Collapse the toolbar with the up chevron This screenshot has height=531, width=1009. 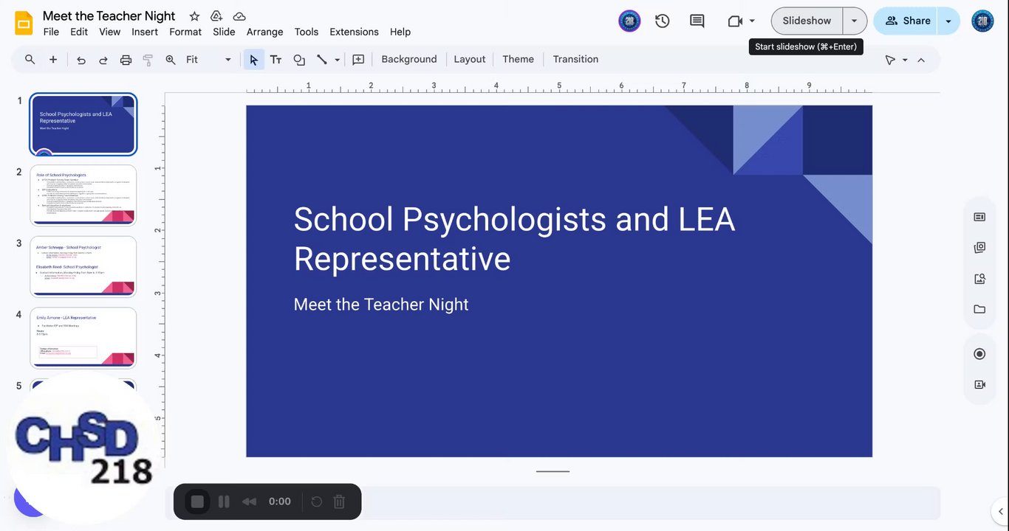click(921, 60)
